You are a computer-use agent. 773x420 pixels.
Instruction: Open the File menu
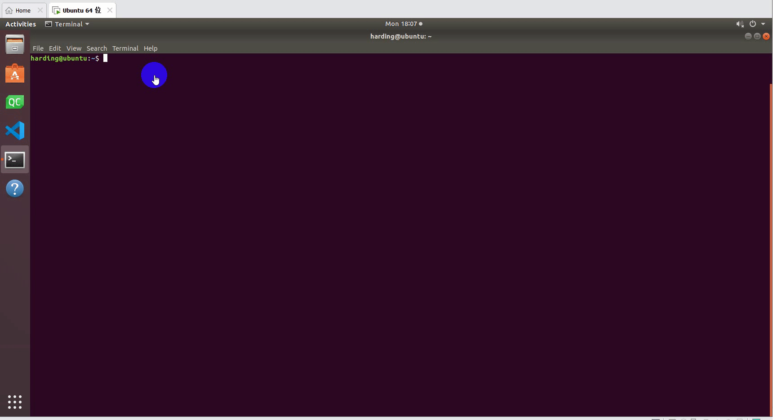38,48
